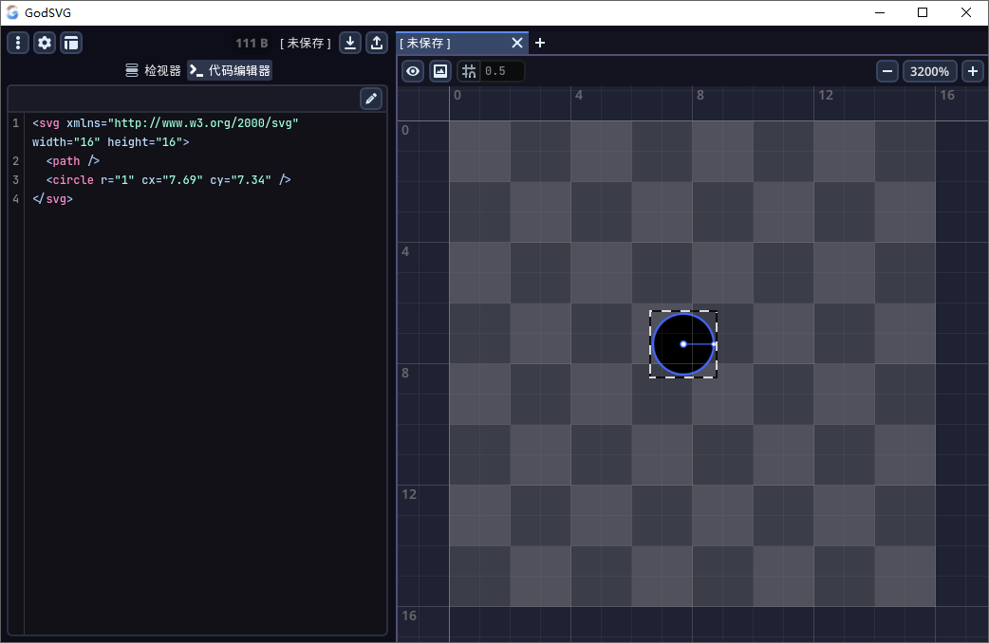The height and width of the screenshot is (643, 989).
Task: Open the 3200% zoom level menu
Action: tap(929, 71)
